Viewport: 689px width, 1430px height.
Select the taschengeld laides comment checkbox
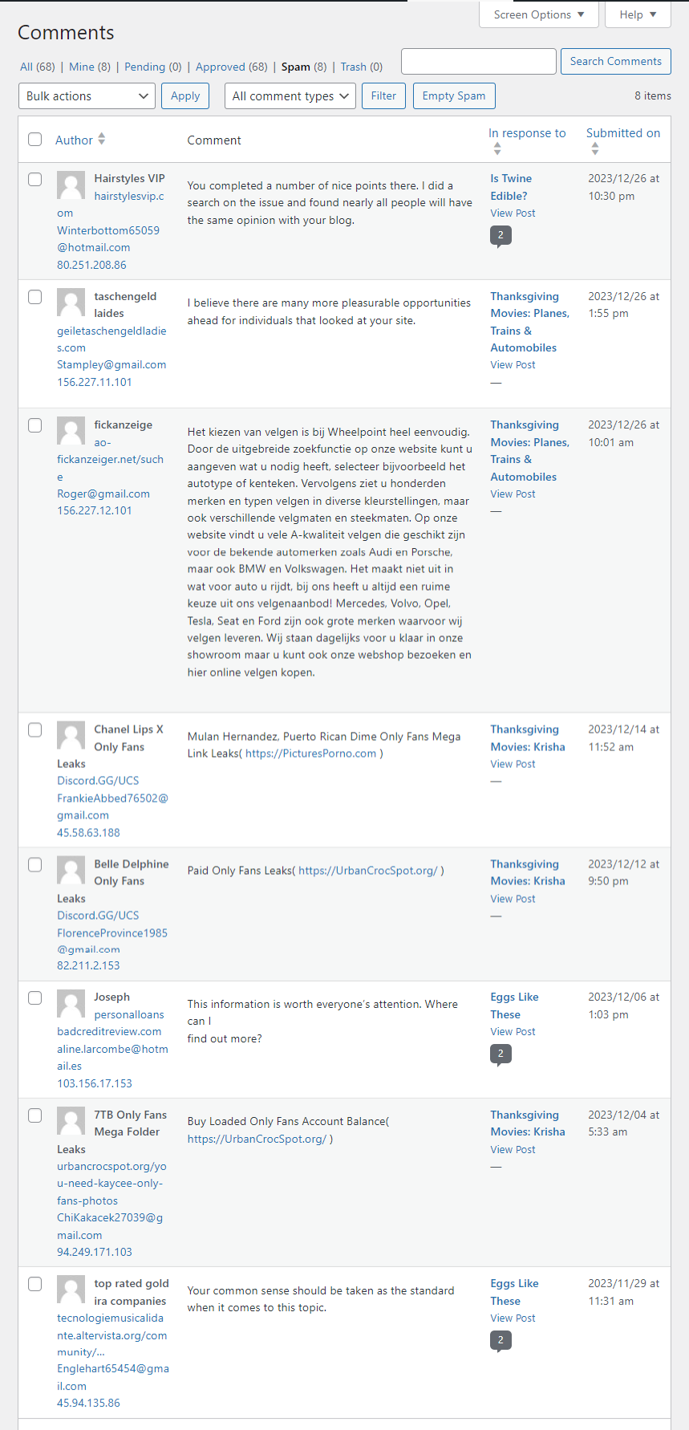coord(35,297)
